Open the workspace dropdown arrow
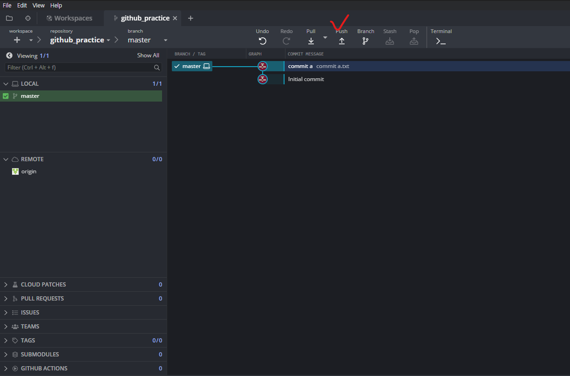The image size is (570, 376). [31, 40]
